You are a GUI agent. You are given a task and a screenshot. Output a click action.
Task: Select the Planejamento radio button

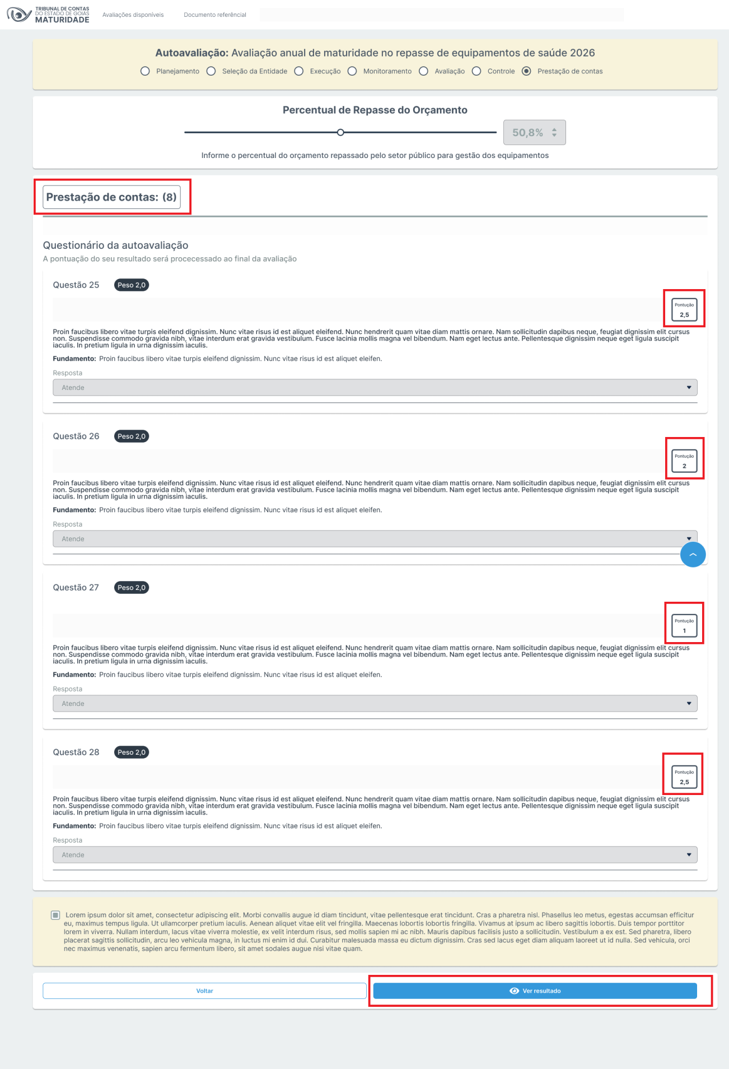click(x=145, y=71)
